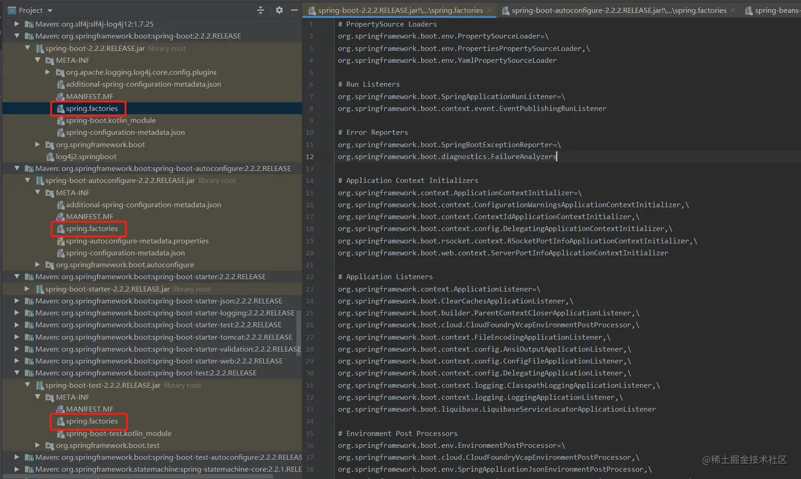Click '# Error Reporters' comment line
Viewport: 801px width, 479px height.
click(373, 132)
